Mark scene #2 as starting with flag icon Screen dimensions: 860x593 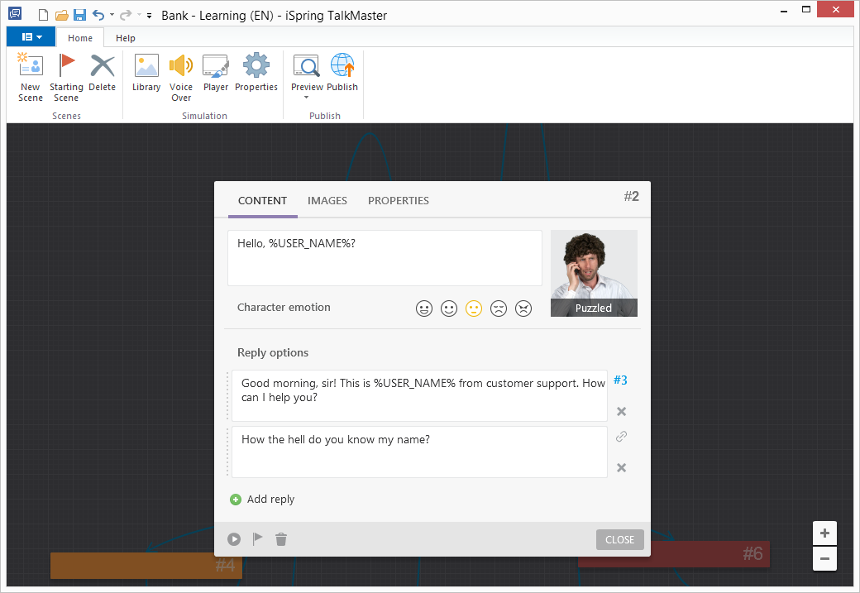[257, 539]
